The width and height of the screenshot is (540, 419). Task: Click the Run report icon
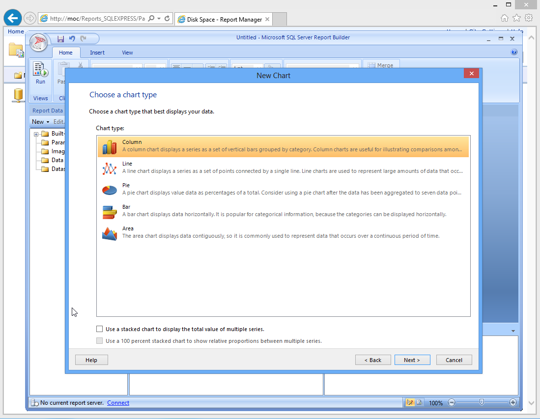click(x=40, y=73)
